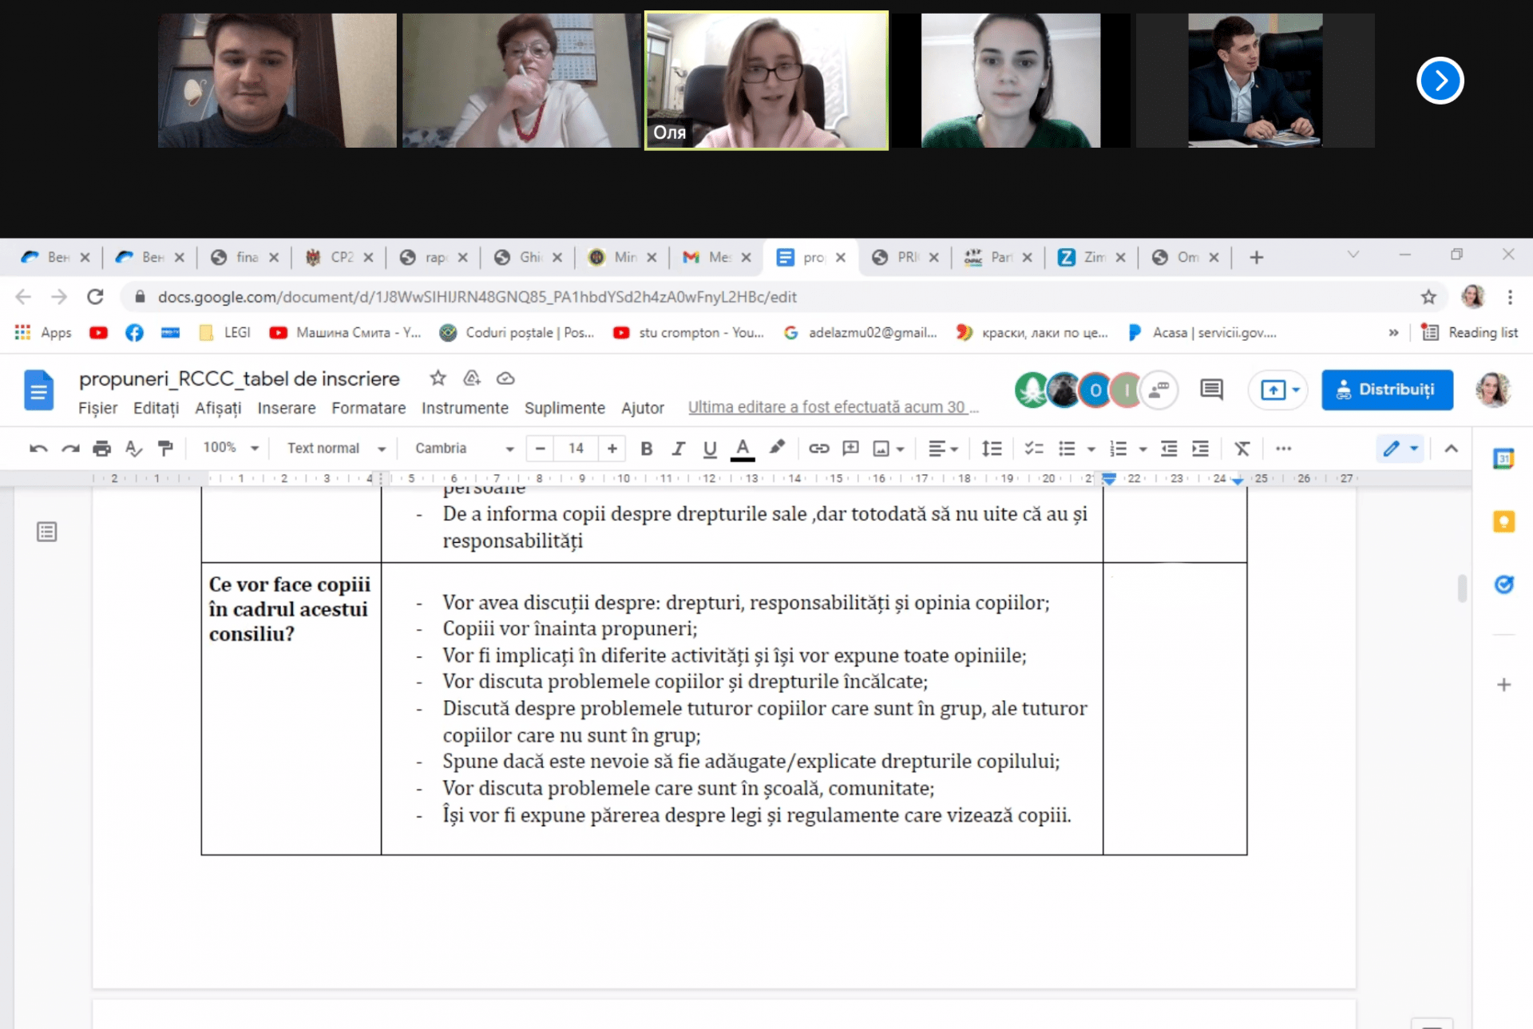
Task: Toggle bold formatting
Action: [x=647, y=449]
